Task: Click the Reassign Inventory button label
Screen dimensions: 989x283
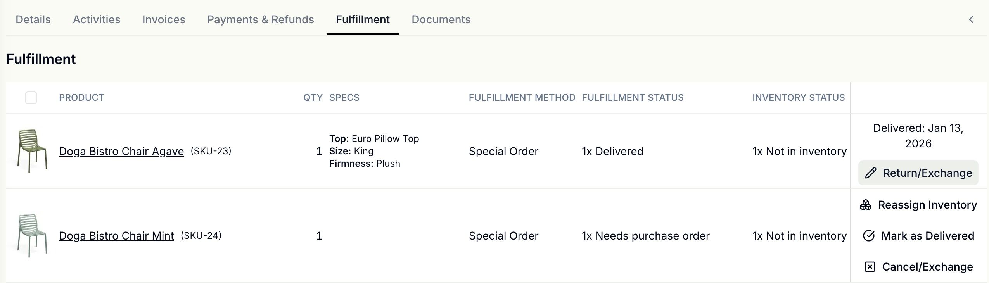Action: [x=927, y=205]
